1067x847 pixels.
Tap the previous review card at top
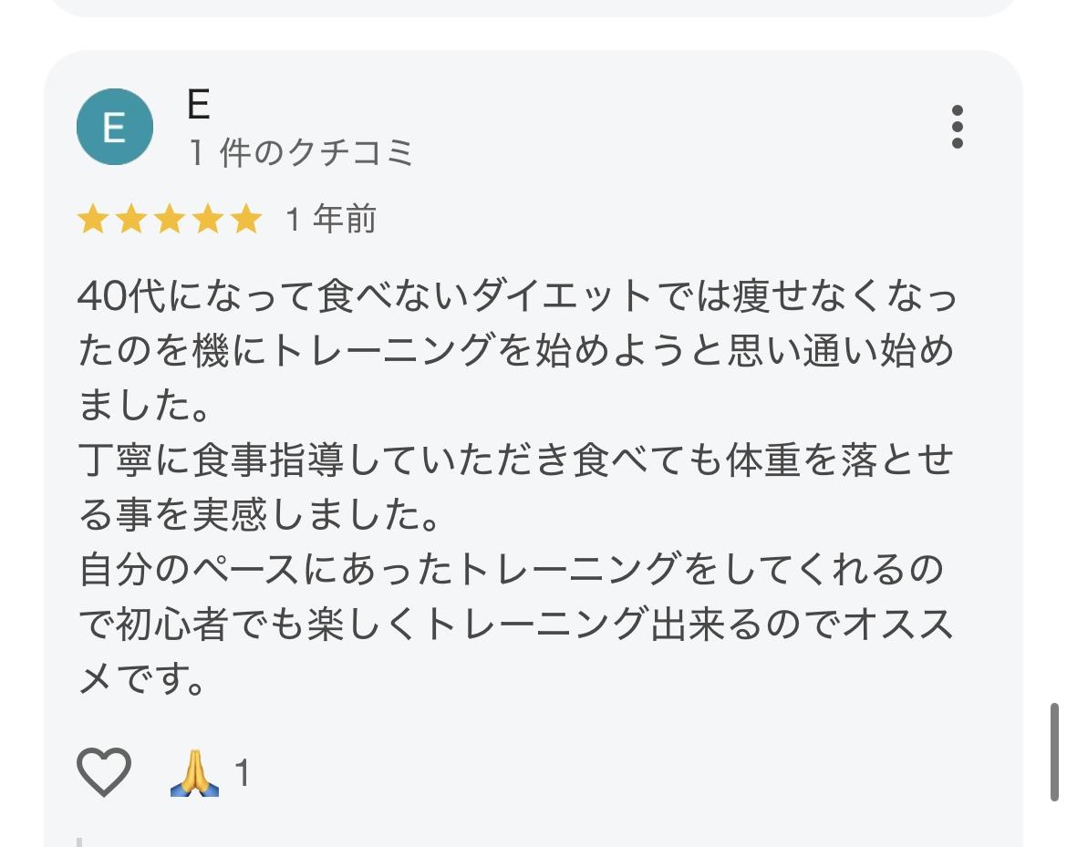pos(533,7)
